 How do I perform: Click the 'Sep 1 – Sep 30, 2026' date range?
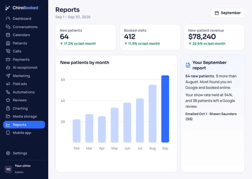coord(73,17)
